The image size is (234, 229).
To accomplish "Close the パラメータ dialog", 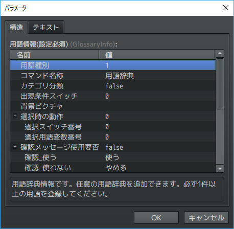I will tap(226, 8).
